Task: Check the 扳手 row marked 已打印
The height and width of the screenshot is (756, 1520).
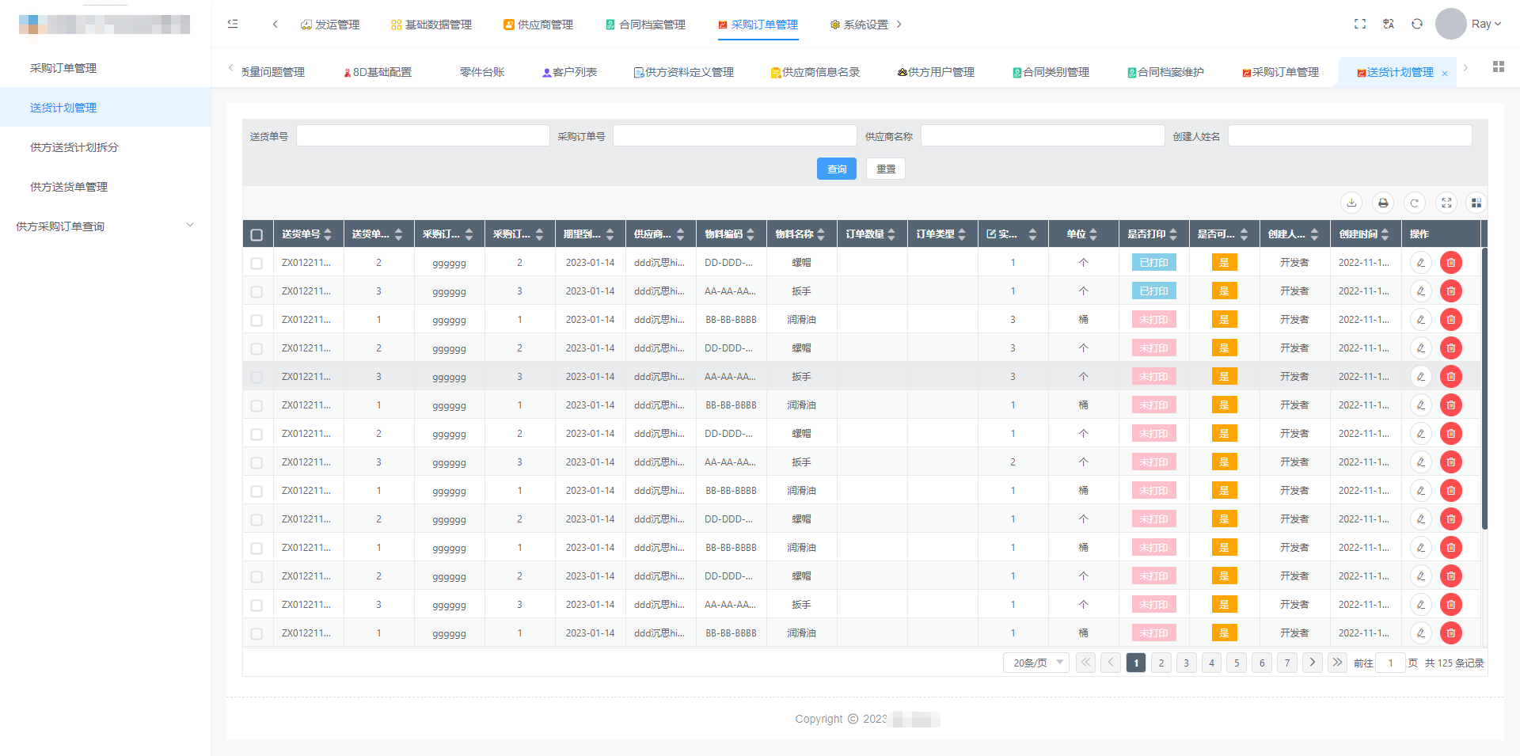Action: click(x=256, y=291)
